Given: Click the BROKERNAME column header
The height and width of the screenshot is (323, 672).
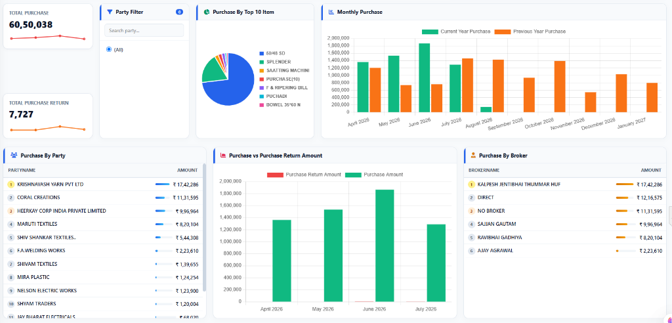Looking at the screenshot, I should [x=484, y=170].
